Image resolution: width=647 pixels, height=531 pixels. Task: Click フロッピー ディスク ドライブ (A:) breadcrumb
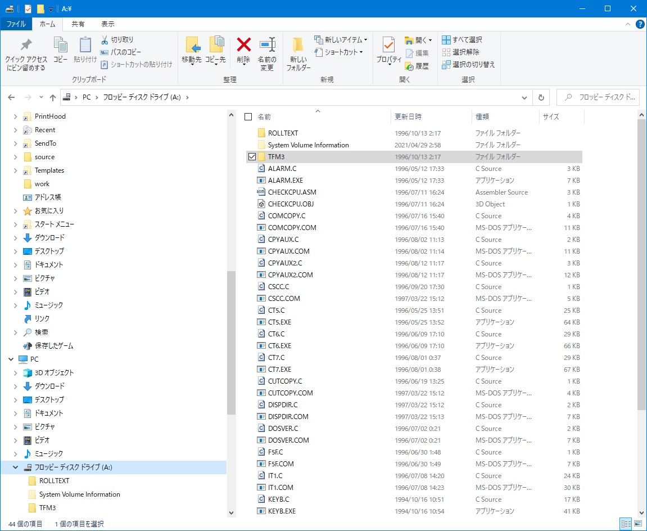click(142, 97)
